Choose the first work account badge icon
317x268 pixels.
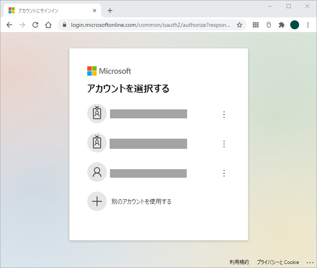pos(97,113)
